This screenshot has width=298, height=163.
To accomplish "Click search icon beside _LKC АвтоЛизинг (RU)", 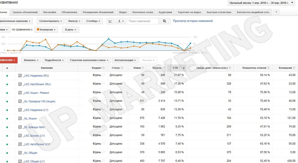I will [20, 84].
